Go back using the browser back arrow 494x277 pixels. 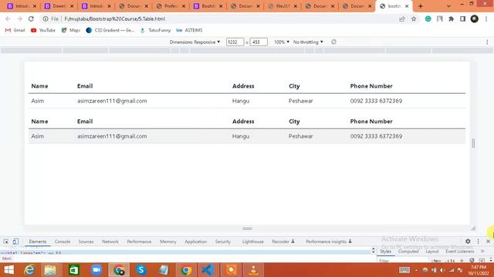[8, 18]
